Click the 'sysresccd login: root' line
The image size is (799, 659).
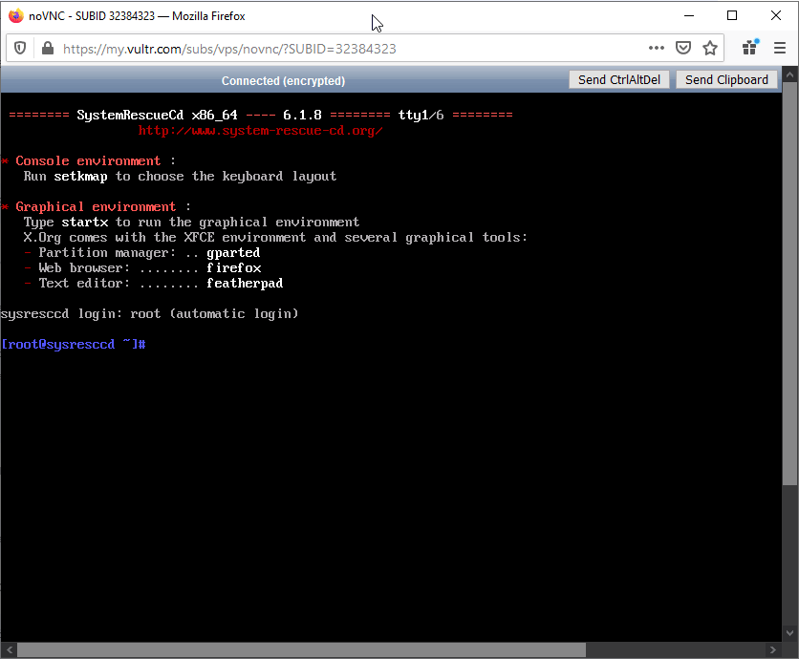[149, 313]
